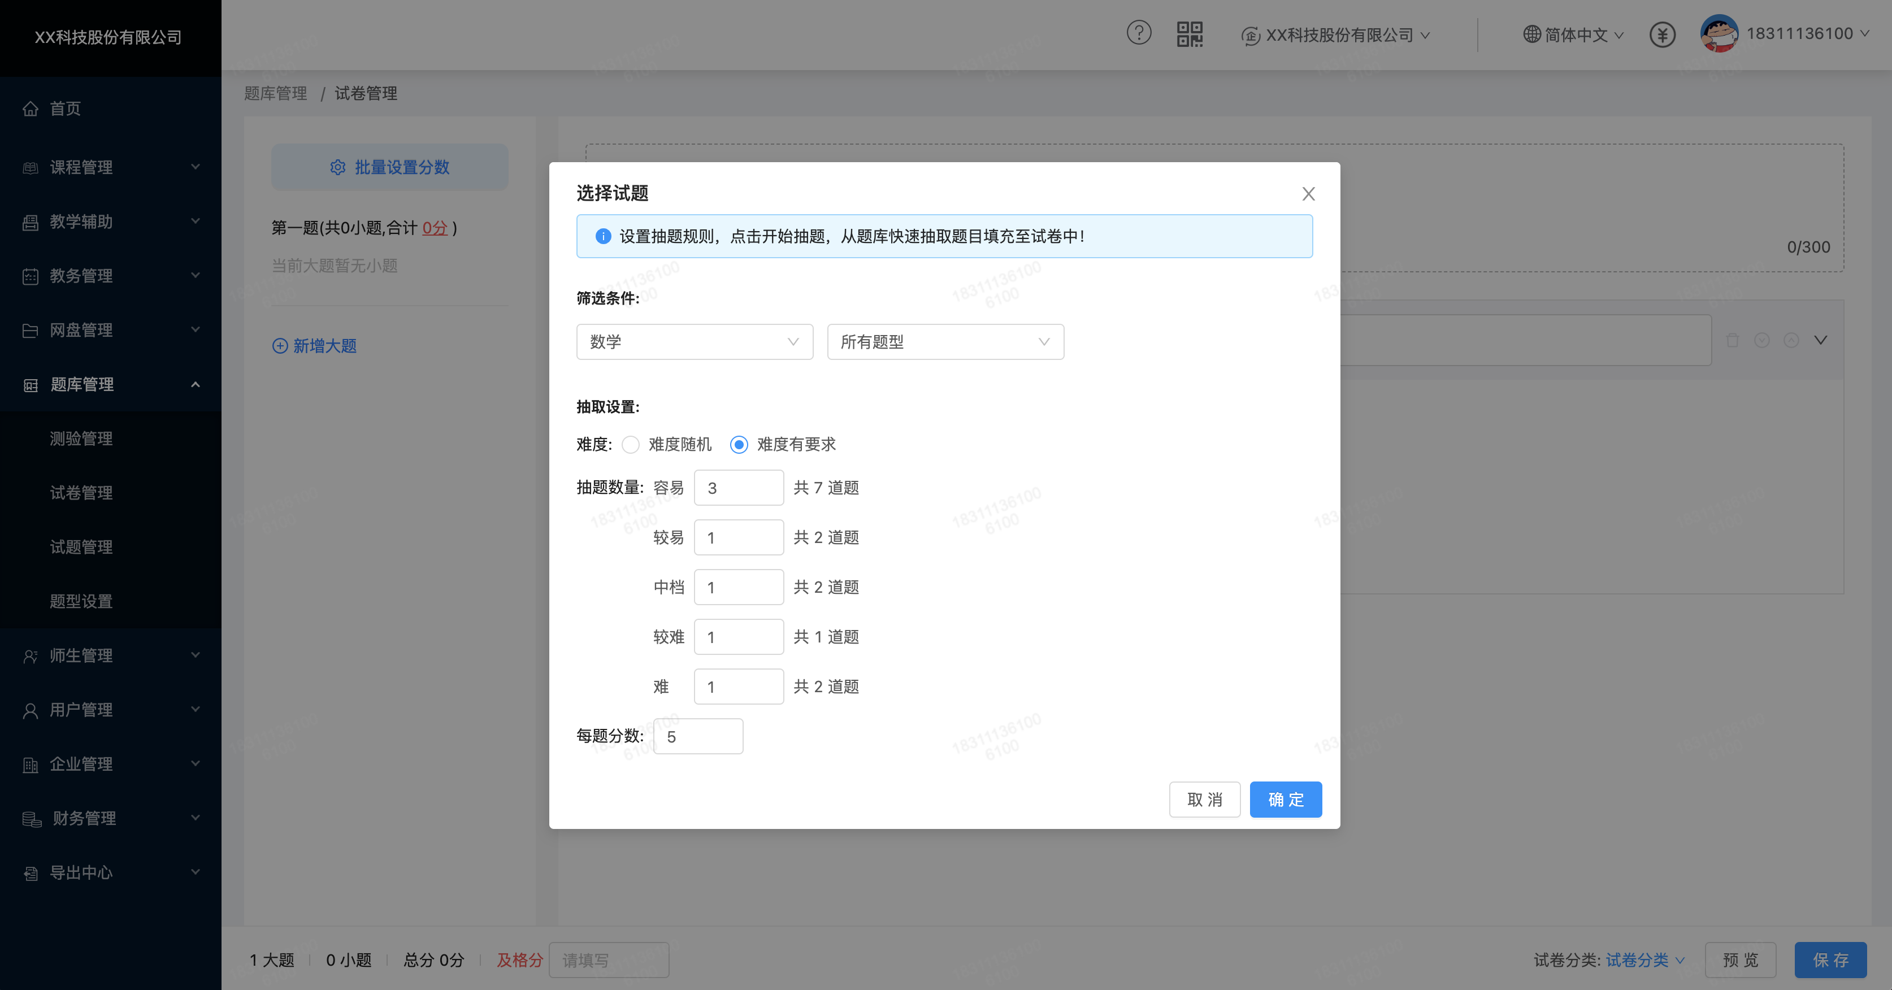
Task: Click the QR code icon
Action: (x=1191, y=34)
